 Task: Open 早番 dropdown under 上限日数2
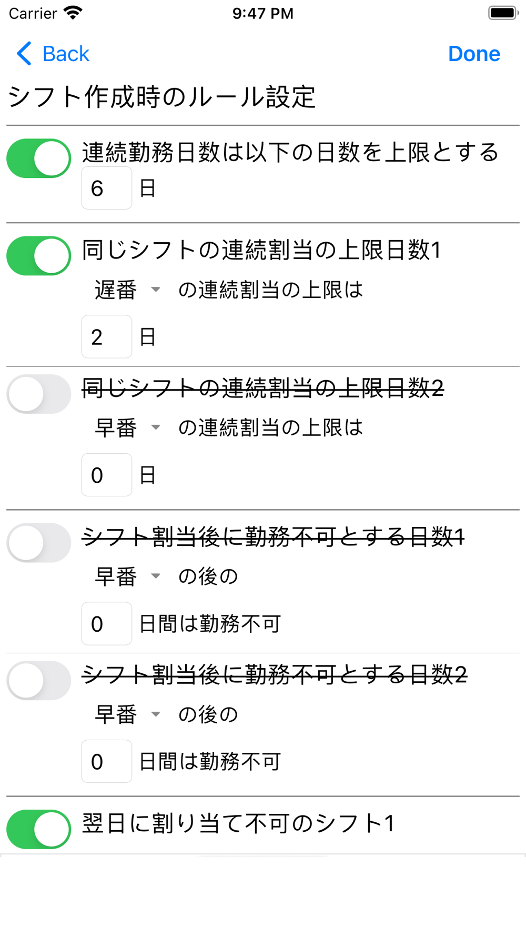coord(127,427)
